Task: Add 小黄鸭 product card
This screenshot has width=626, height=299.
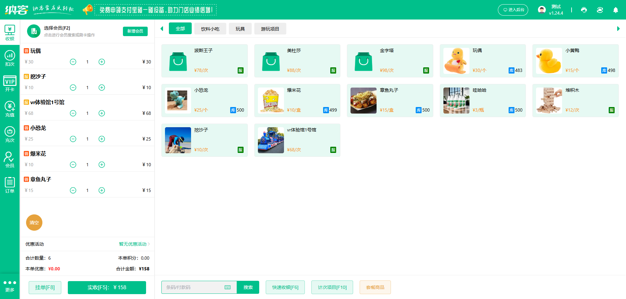Action: tap(575, 61)
